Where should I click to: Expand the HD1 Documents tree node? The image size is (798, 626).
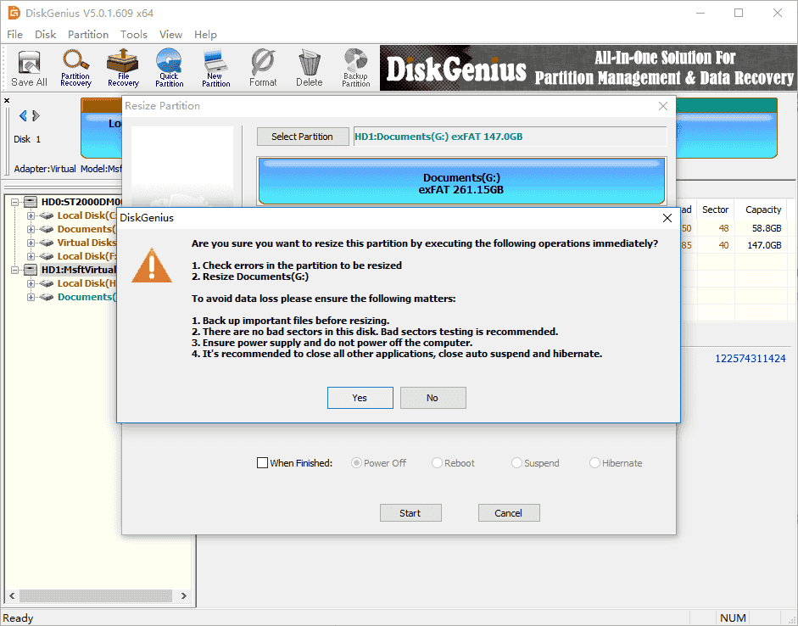31,297
